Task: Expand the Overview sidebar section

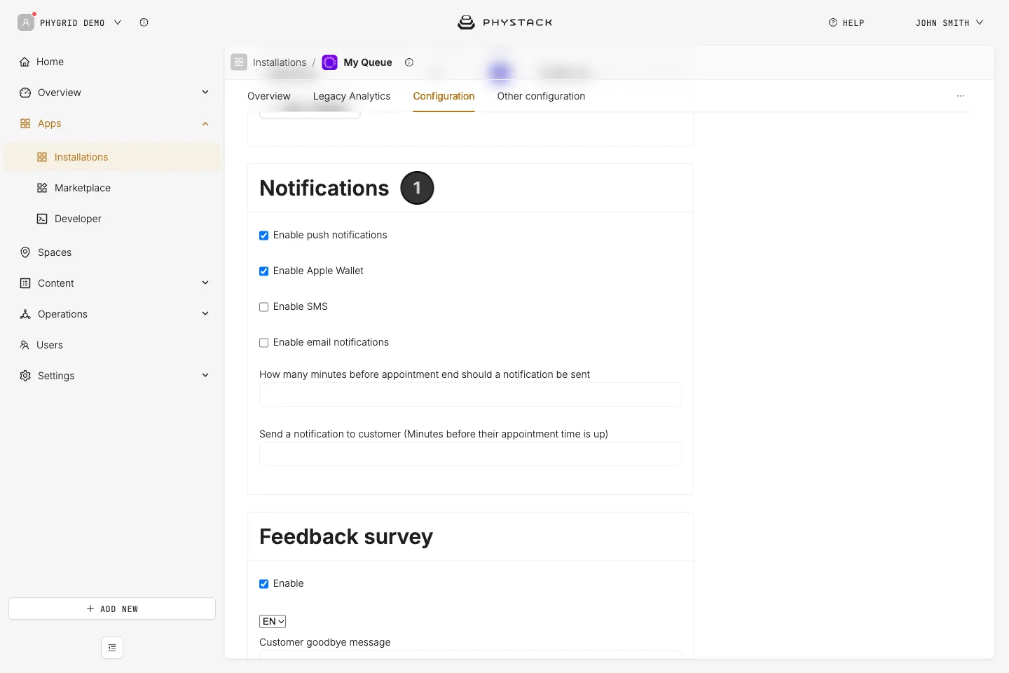Action: click(205, 92)
